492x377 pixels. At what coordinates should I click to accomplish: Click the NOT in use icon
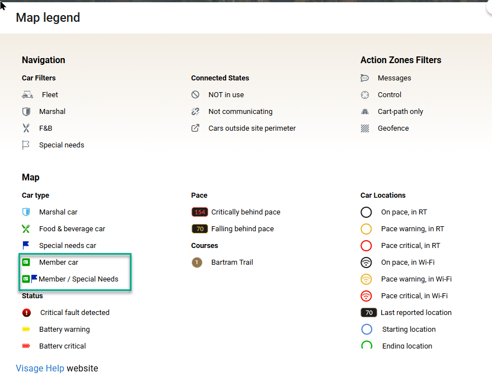click(x=195, y=94)
